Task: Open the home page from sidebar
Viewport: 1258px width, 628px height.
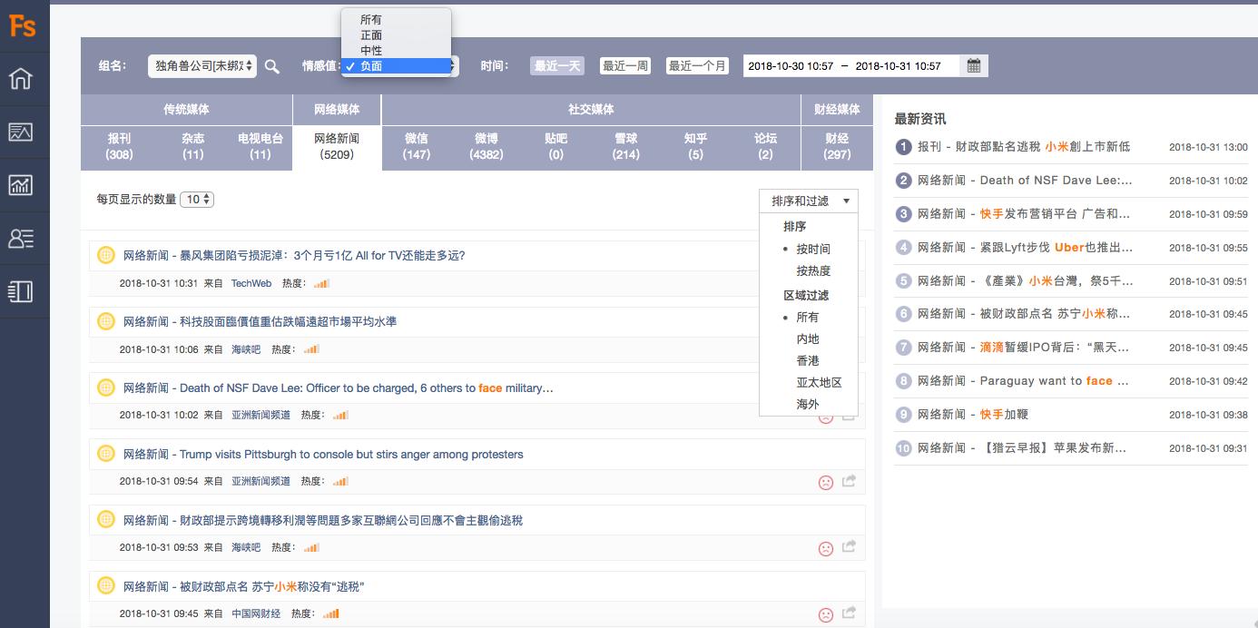Action: click(x=21, y=79)
